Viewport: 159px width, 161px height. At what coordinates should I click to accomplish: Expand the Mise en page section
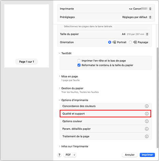tap(59, 76)
